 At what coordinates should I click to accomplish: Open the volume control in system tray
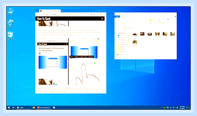[x=174, y=107]
